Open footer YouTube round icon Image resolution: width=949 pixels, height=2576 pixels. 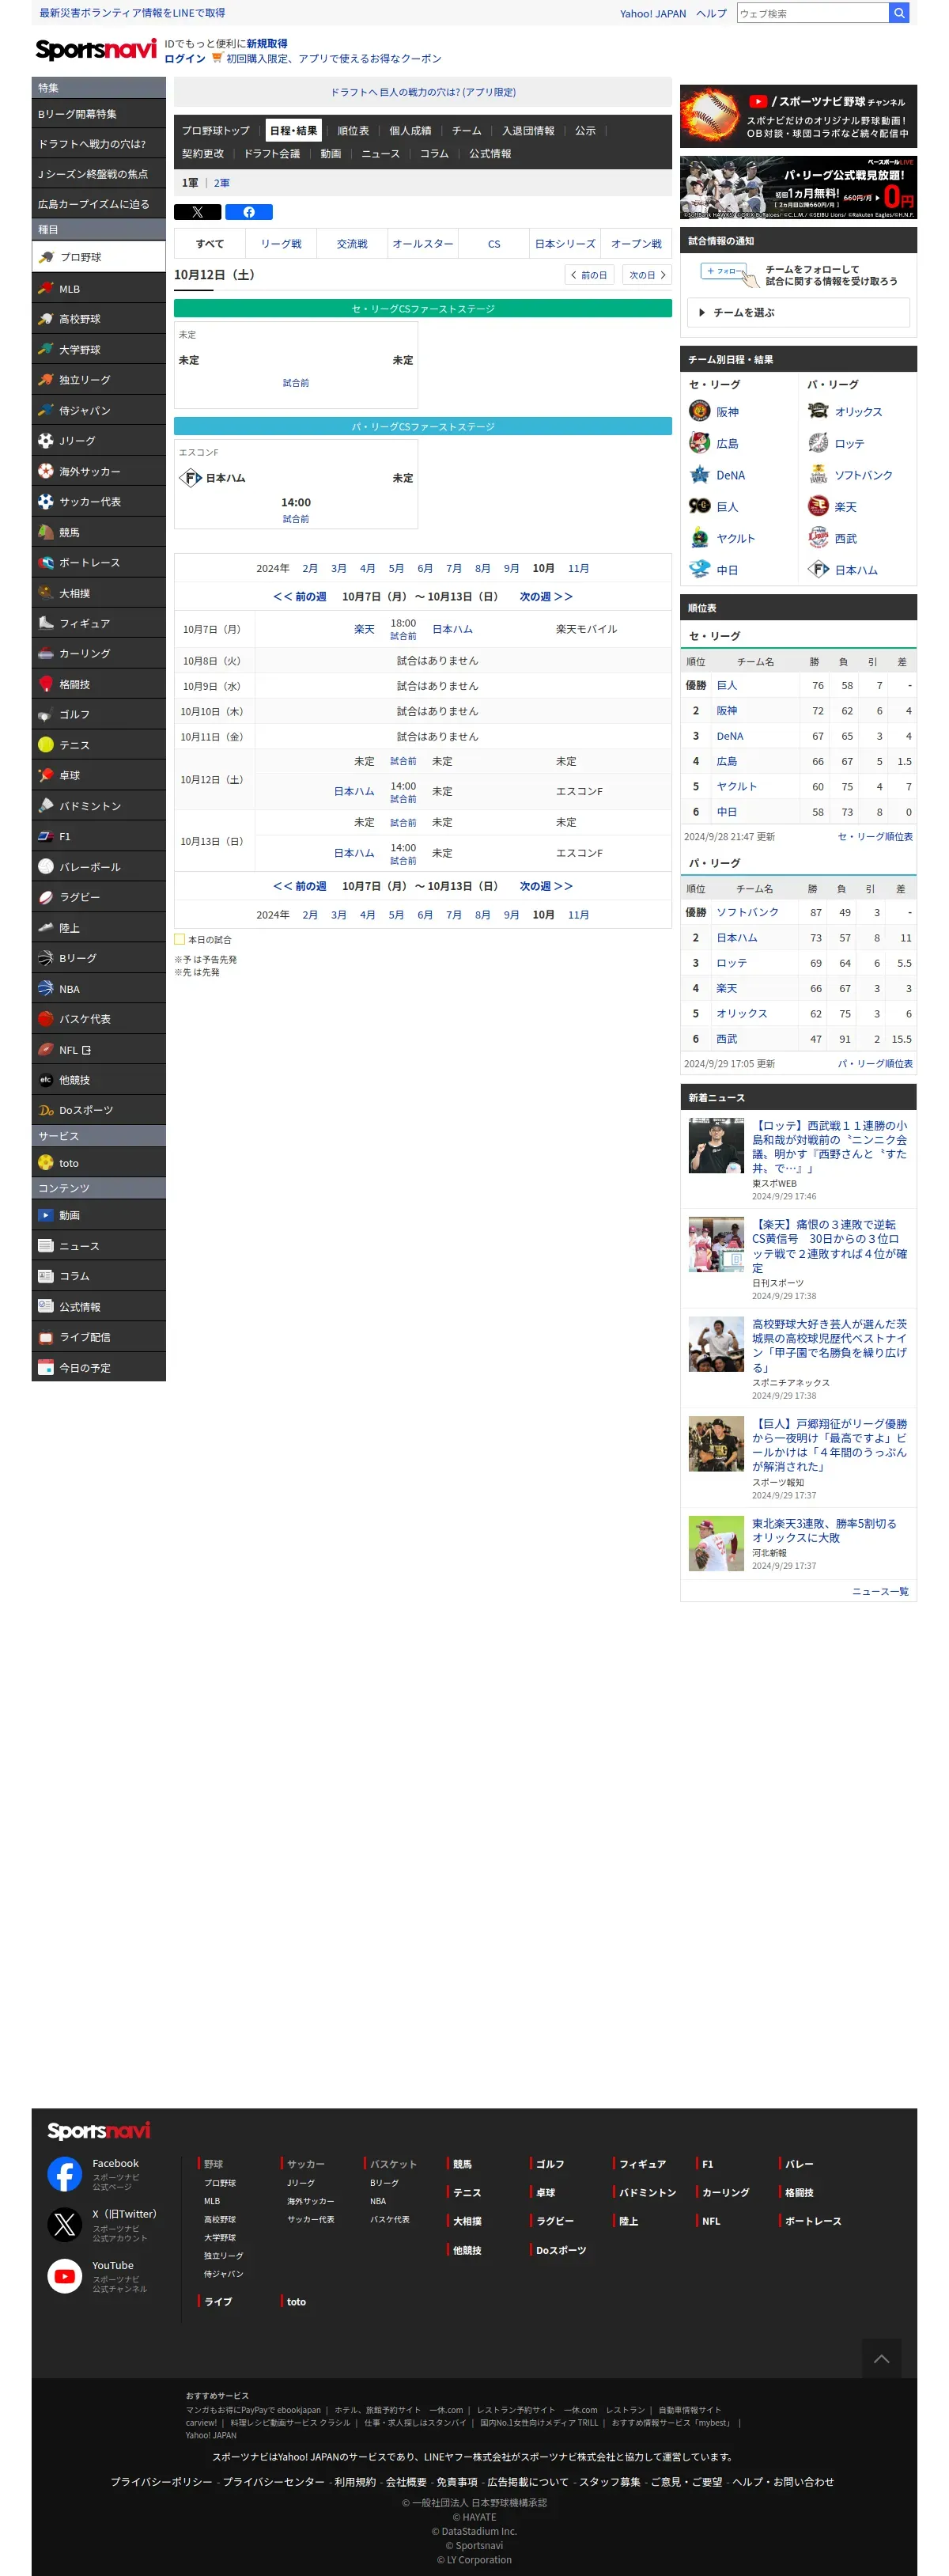[x=65, y=2275]
